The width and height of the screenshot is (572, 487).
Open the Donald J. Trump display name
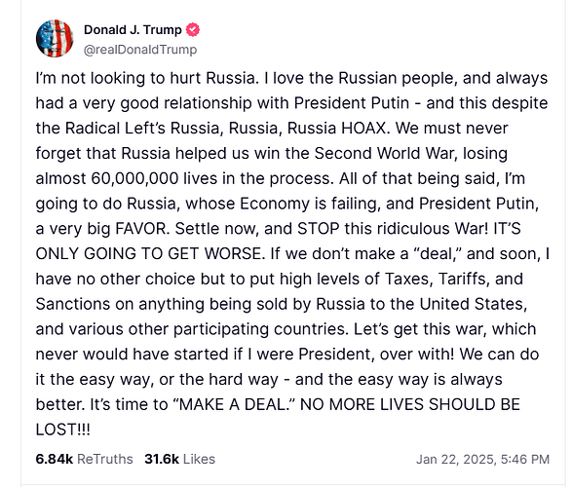133,30
